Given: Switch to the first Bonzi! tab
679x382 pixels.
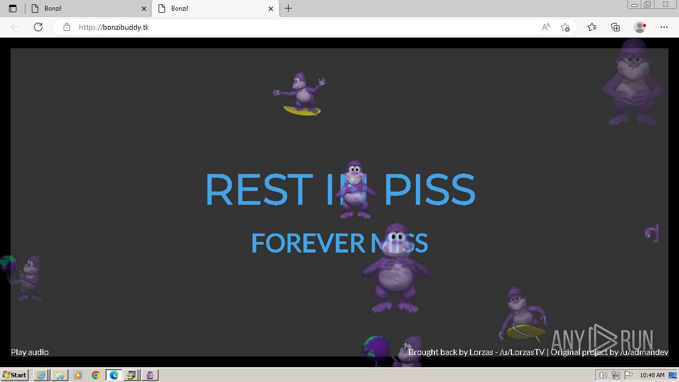Looking at the screenshot, I should [x=88, y=8].
